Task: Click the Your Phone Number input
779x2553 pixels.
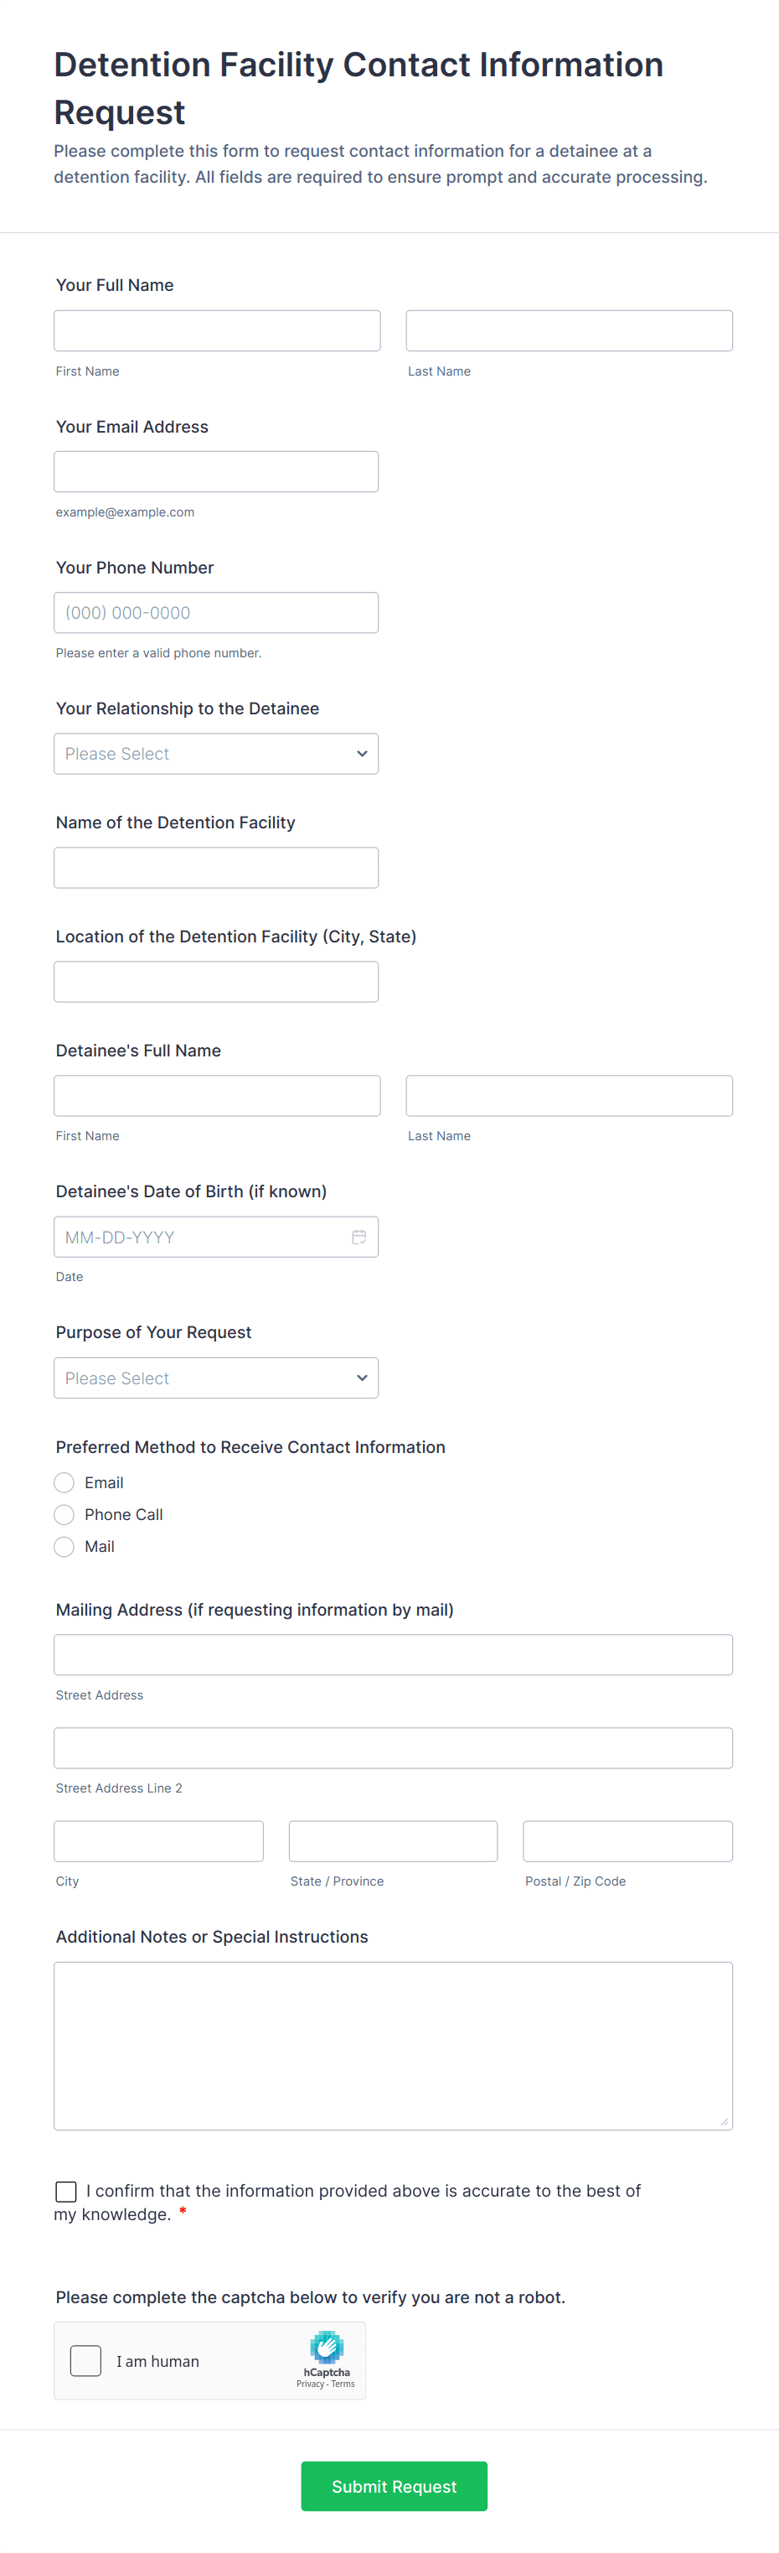Action: [216, 613]
